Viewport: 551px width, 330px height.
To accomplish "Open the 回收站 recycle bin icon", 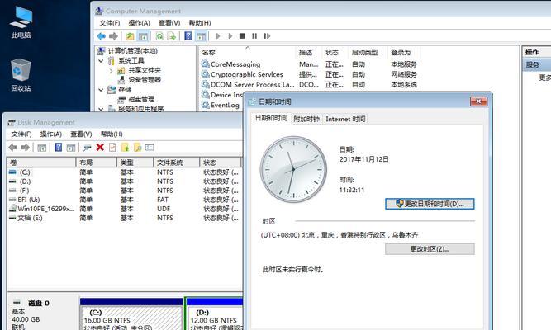I will (21, 75).
